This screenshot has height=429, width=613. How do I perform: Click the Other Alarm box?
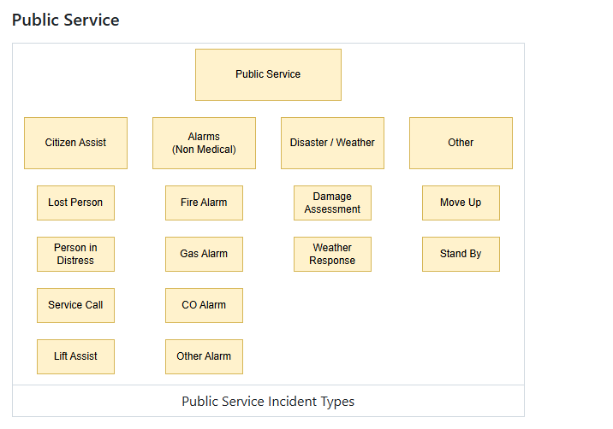tap(204, 356)
